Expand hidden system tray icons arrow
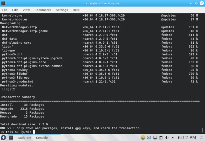The image size is (205, 141). coord(173,138)
